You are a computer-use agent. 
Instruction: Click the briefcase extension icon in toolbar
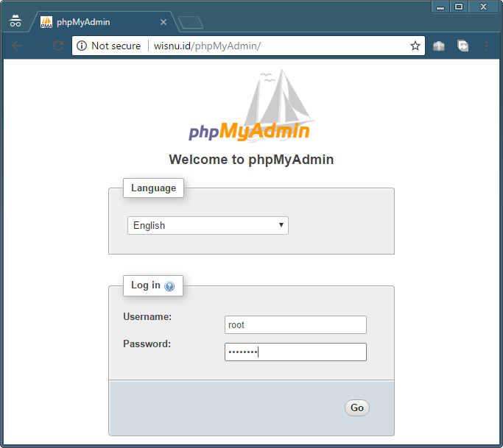(439, 46)
